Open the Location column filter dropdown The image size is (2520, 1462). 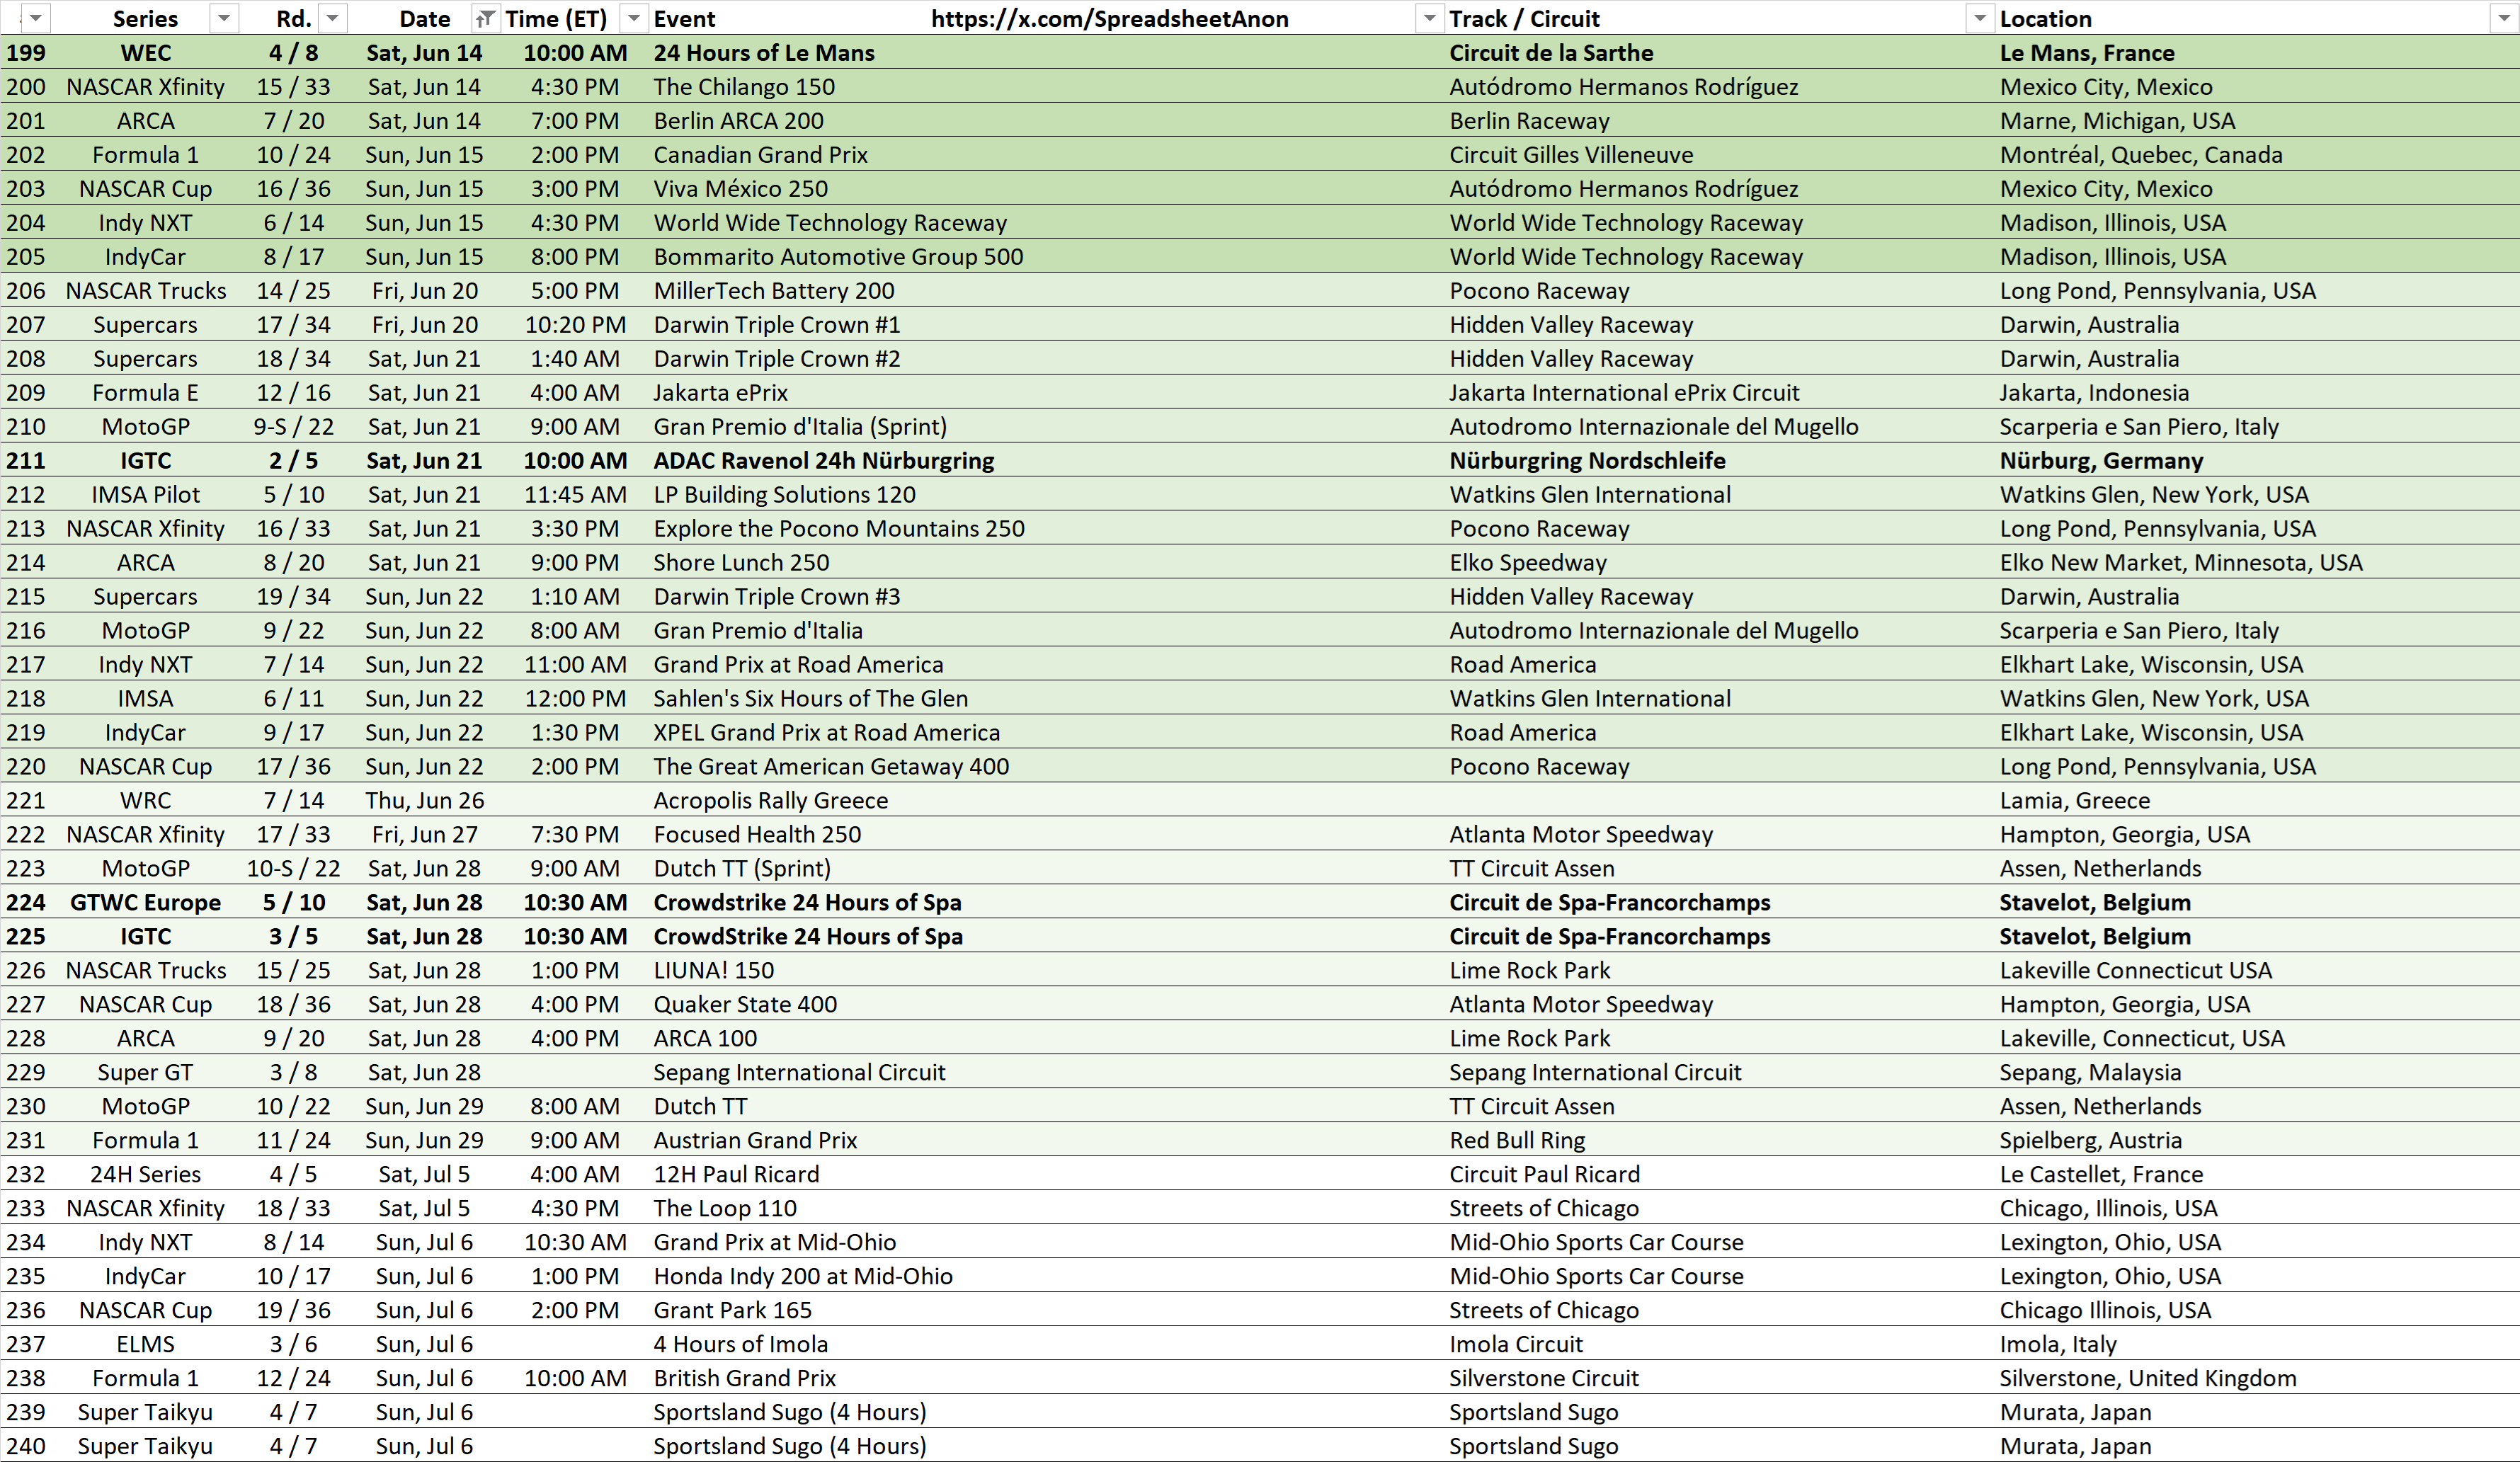[x=2504, y=18]
